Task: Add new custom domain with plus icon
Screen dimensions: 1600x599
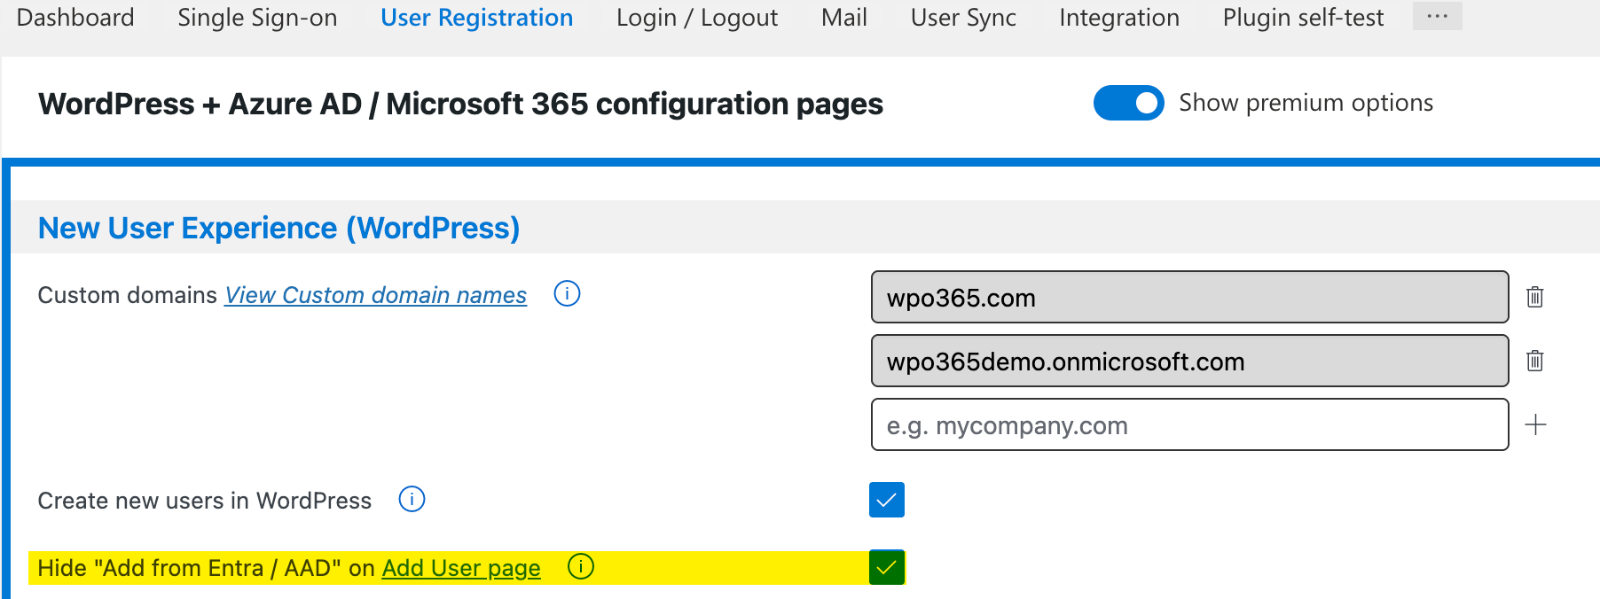Action: (1535, 424)
